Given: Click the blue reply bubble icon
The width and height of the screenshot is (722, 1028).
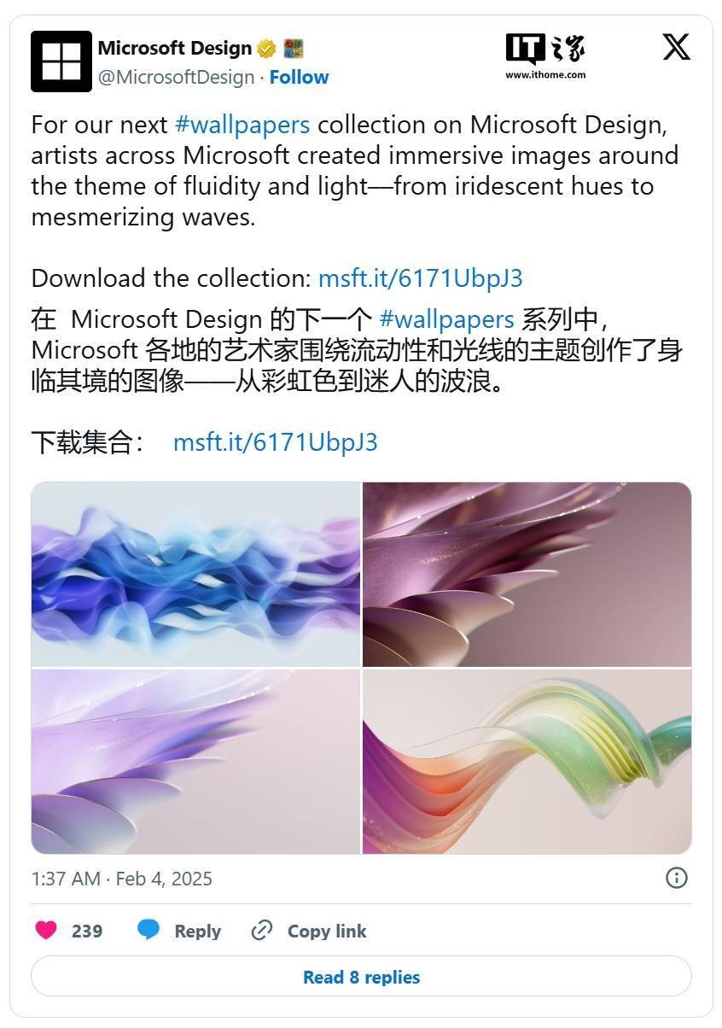Looking at the screenshot, I should pyautogui.click(x=148, y=931).
